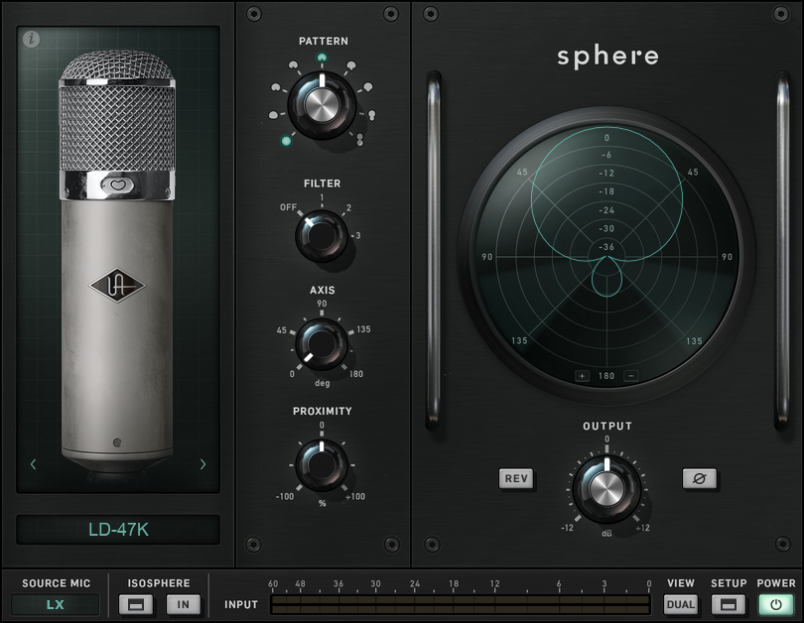Open LD-47K mic model selector
The height and width of the screenshot is (623, 804).
(x=118, y=529)
